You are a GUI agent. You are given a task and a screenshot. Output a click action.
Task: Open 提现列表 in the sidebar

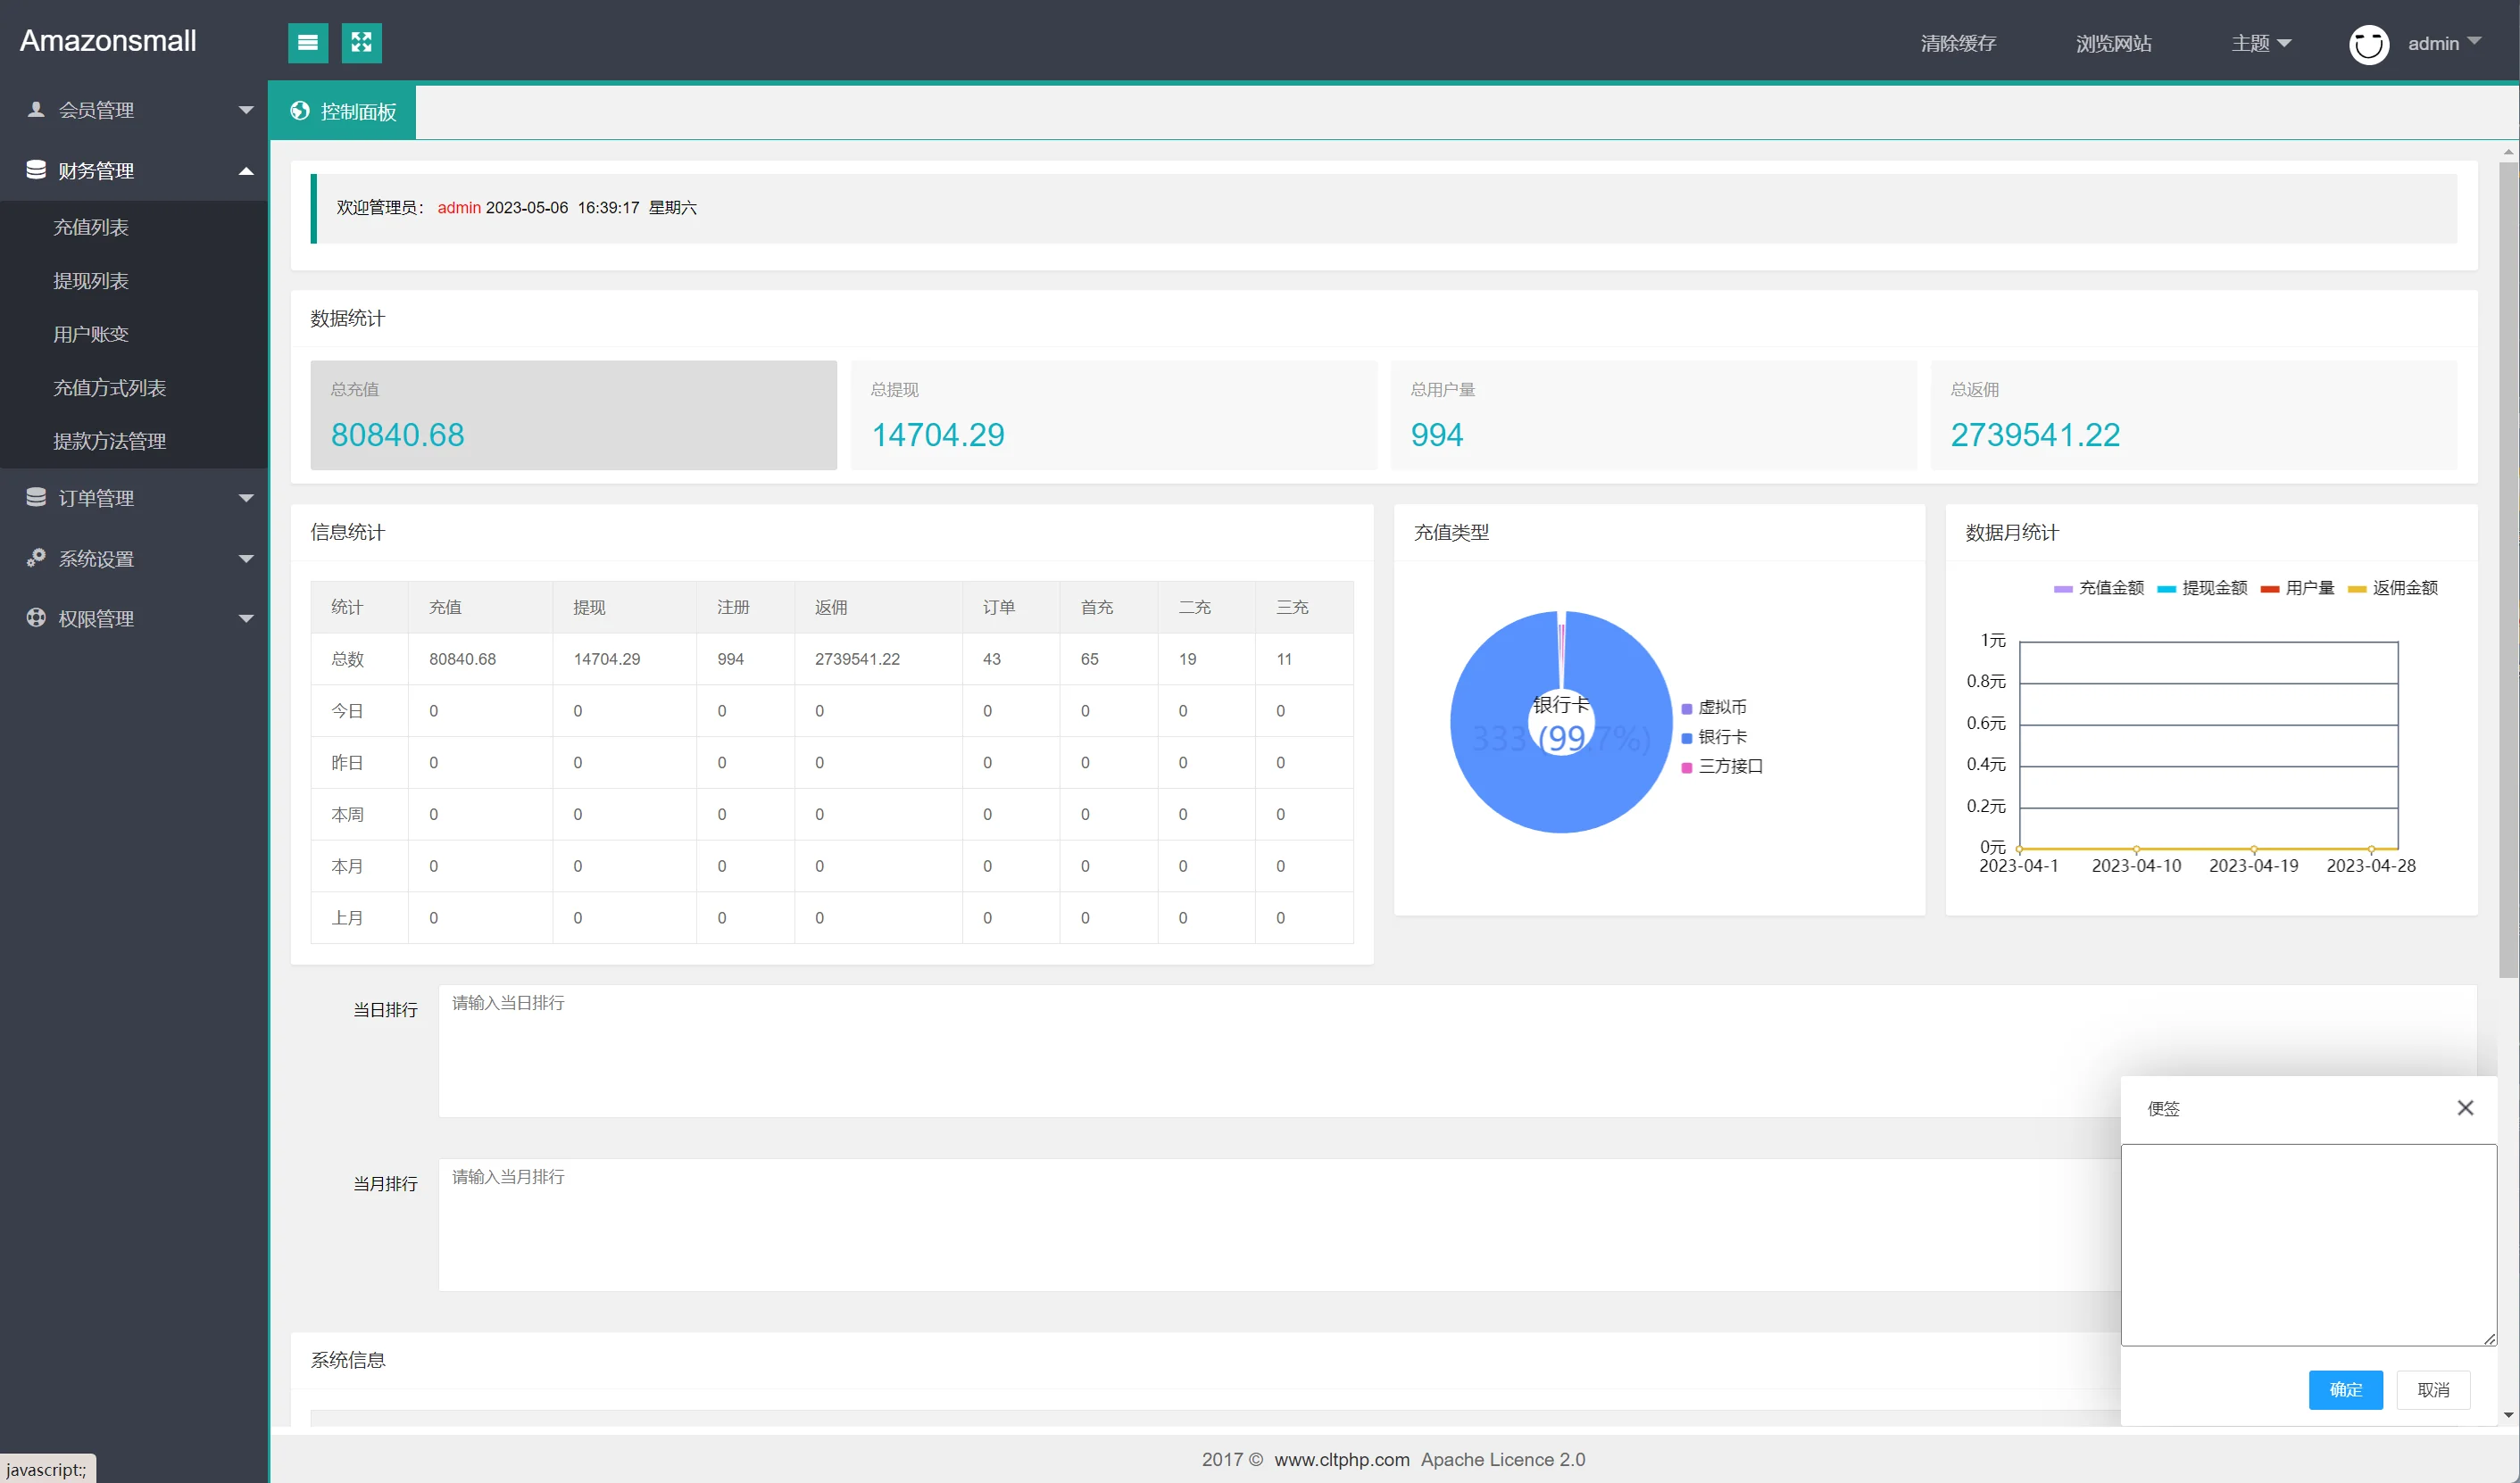point(91,281)
